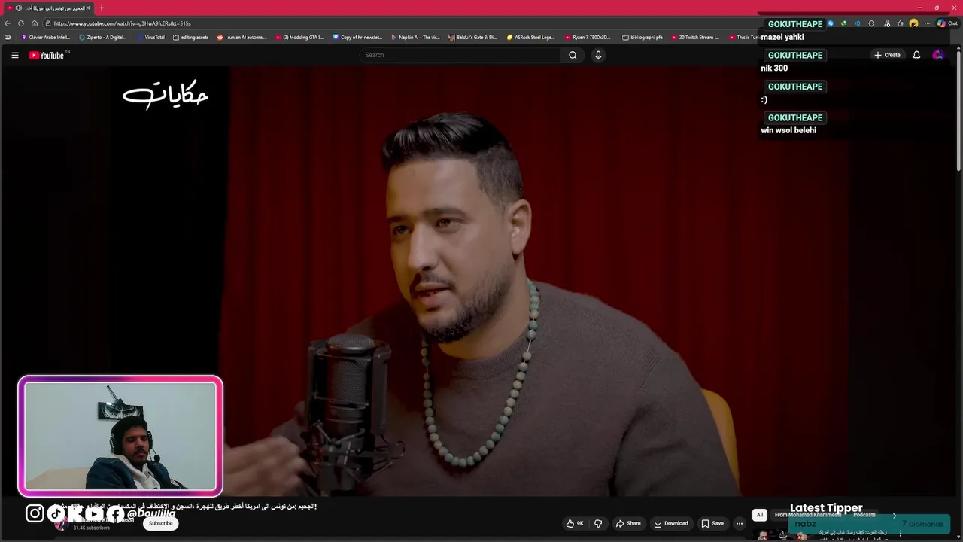Image resolution: width=963 pixels, height=542 pixels.
Task: Reload the current page
Action: coord(21,23)
